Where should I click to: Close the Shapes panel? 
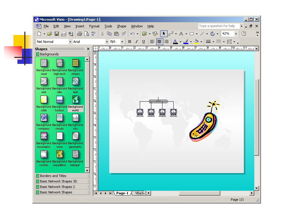point(88,49)
